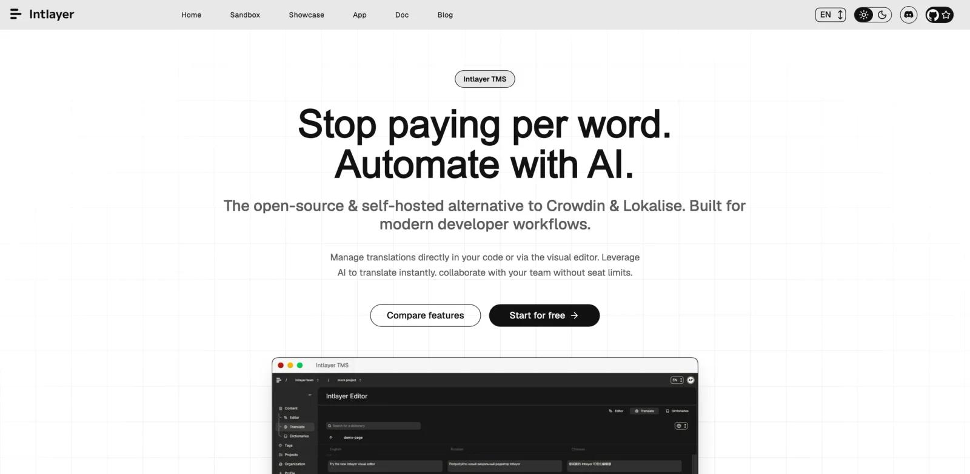Click the Russian translation text field

[x=504, y=465]
